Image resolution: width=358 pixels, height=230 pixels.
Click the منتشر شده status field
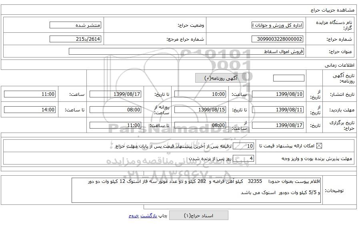pyautogui.click(x=75, y=25)
